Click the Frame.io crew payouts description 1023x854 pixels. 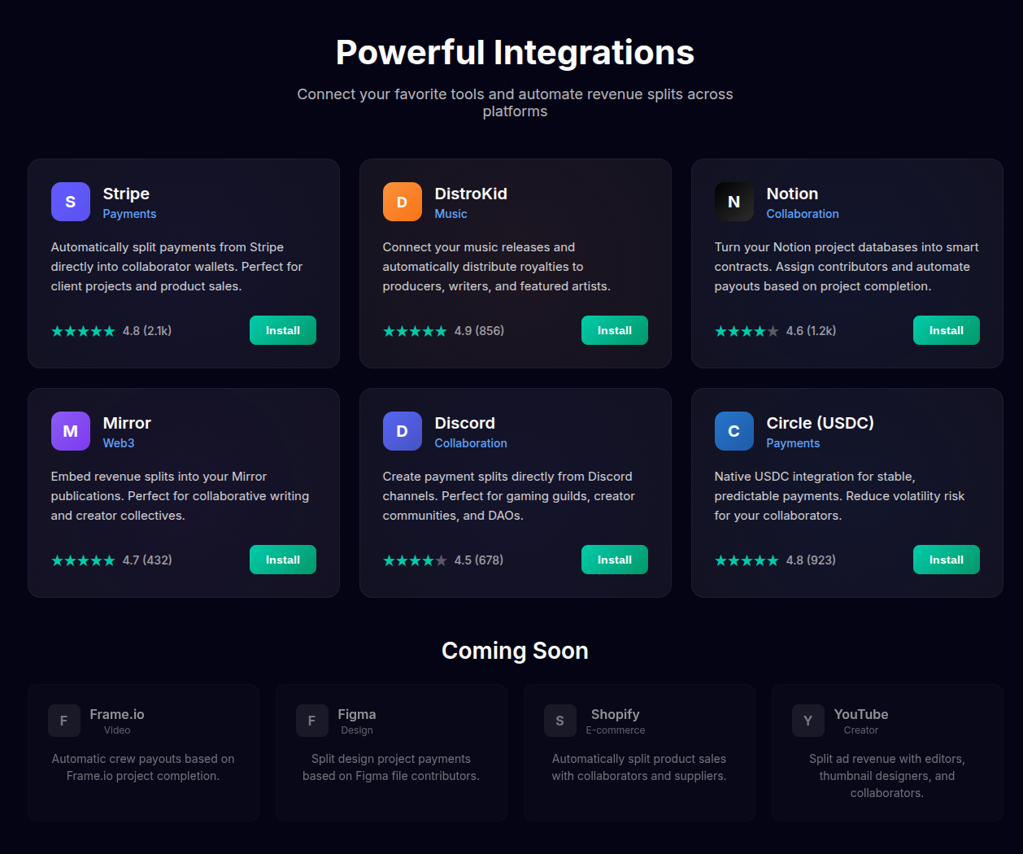[x=143, y=767]
